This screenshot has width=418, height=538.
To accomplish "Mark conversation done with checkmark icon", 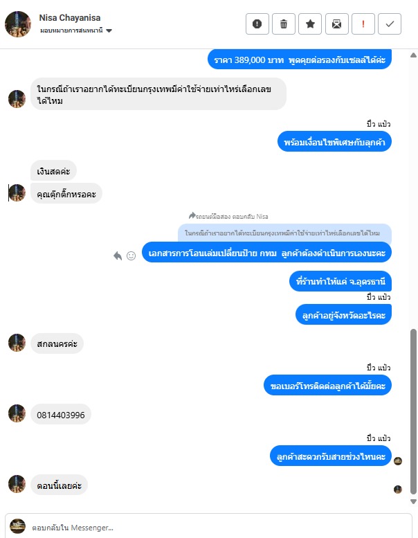I will point(390,24).
